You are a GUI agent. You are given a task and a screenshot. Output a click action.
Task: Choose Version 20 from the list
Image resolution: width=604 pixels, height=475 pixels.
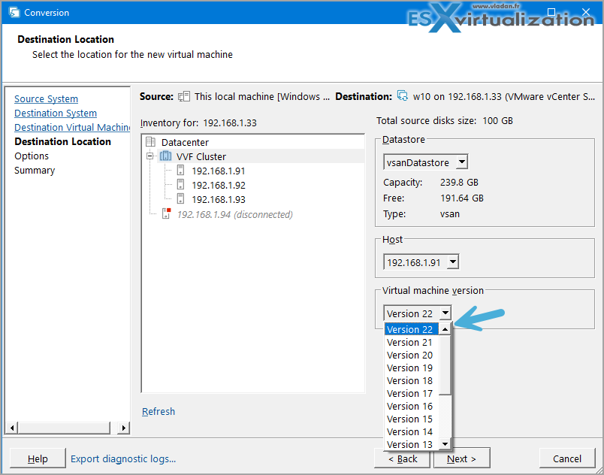click(x=412, y=355)
